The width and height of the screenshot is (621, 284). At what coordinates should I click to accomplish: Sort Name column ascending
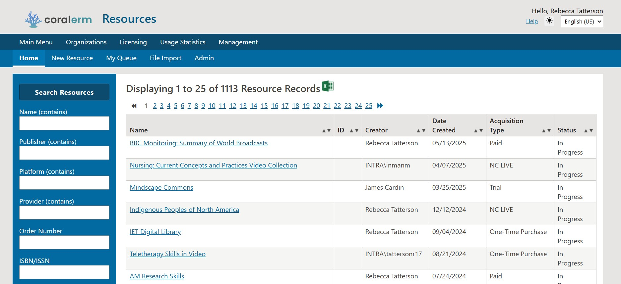pyautogui.click(x=324, y=131)
